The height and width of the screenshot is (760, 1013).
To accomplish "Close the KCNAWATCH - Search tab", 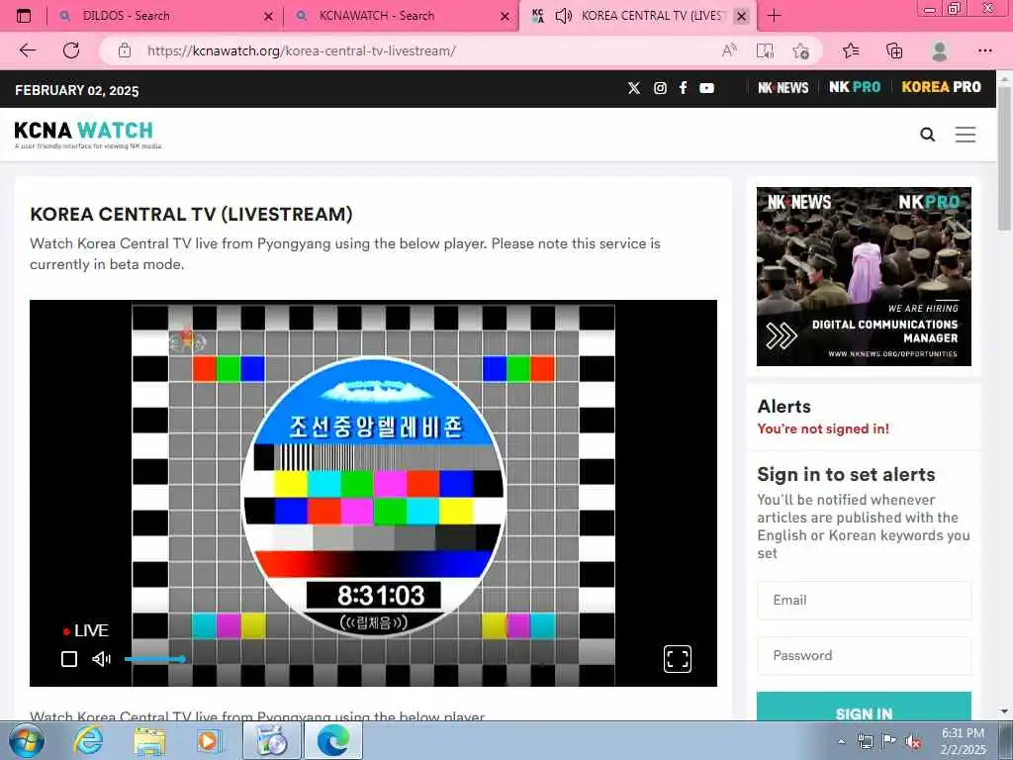I will click(x=506, y=16).
